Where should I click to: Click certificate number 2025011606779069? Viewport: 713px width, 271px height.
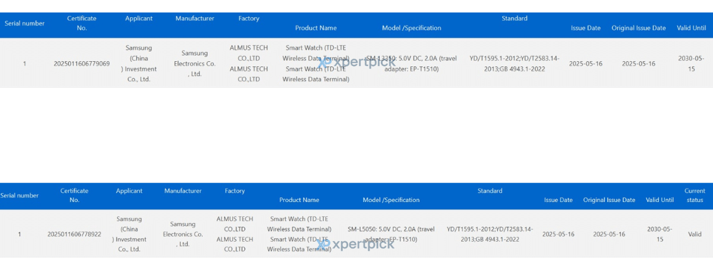[x=81, y=64]
